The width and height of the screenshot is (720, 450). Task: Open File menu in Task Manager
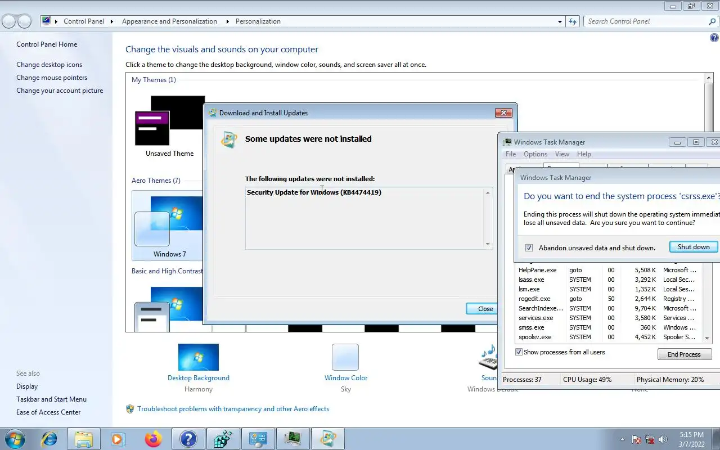pos(511,154)
